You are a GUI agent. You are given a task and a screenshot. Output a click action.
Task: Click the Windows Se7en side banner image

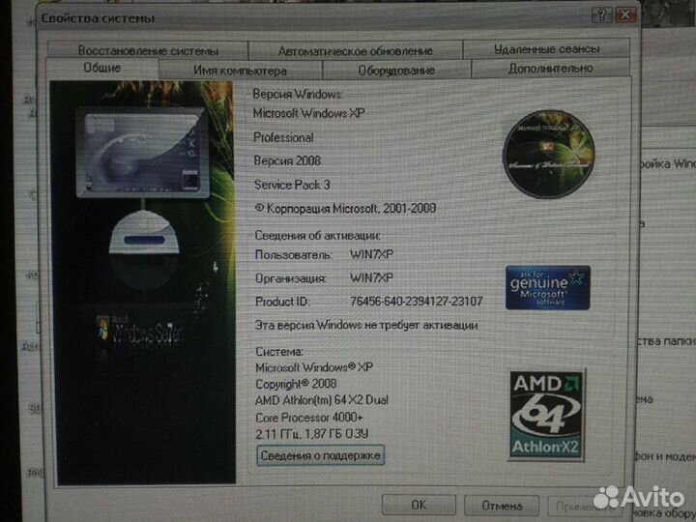(x=143, y=282)
